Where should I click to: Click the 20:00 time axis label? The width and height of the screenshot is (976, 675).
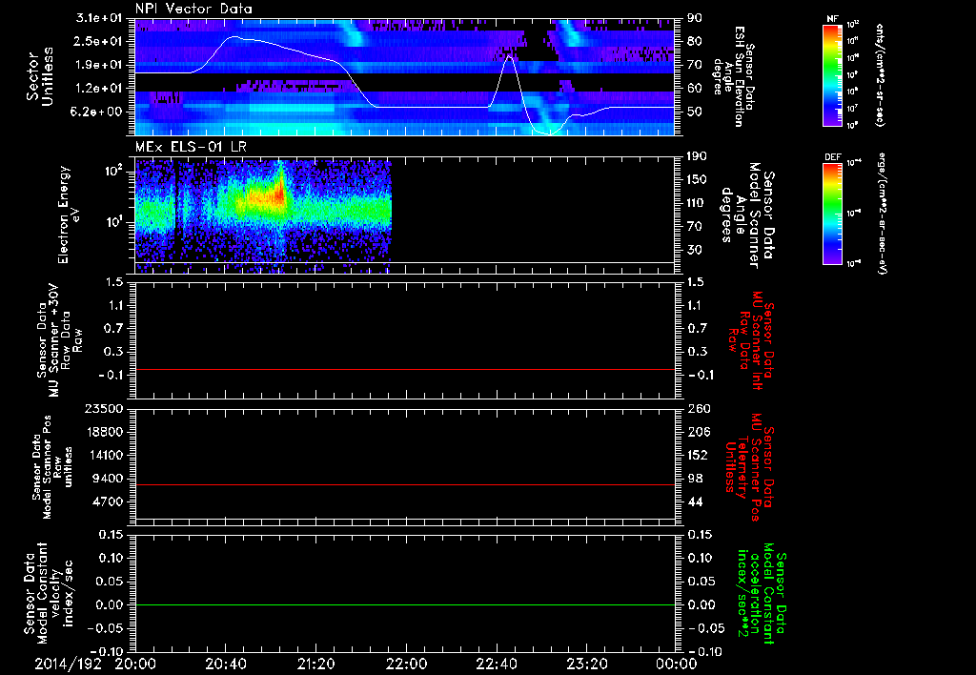tap(135, 664)
